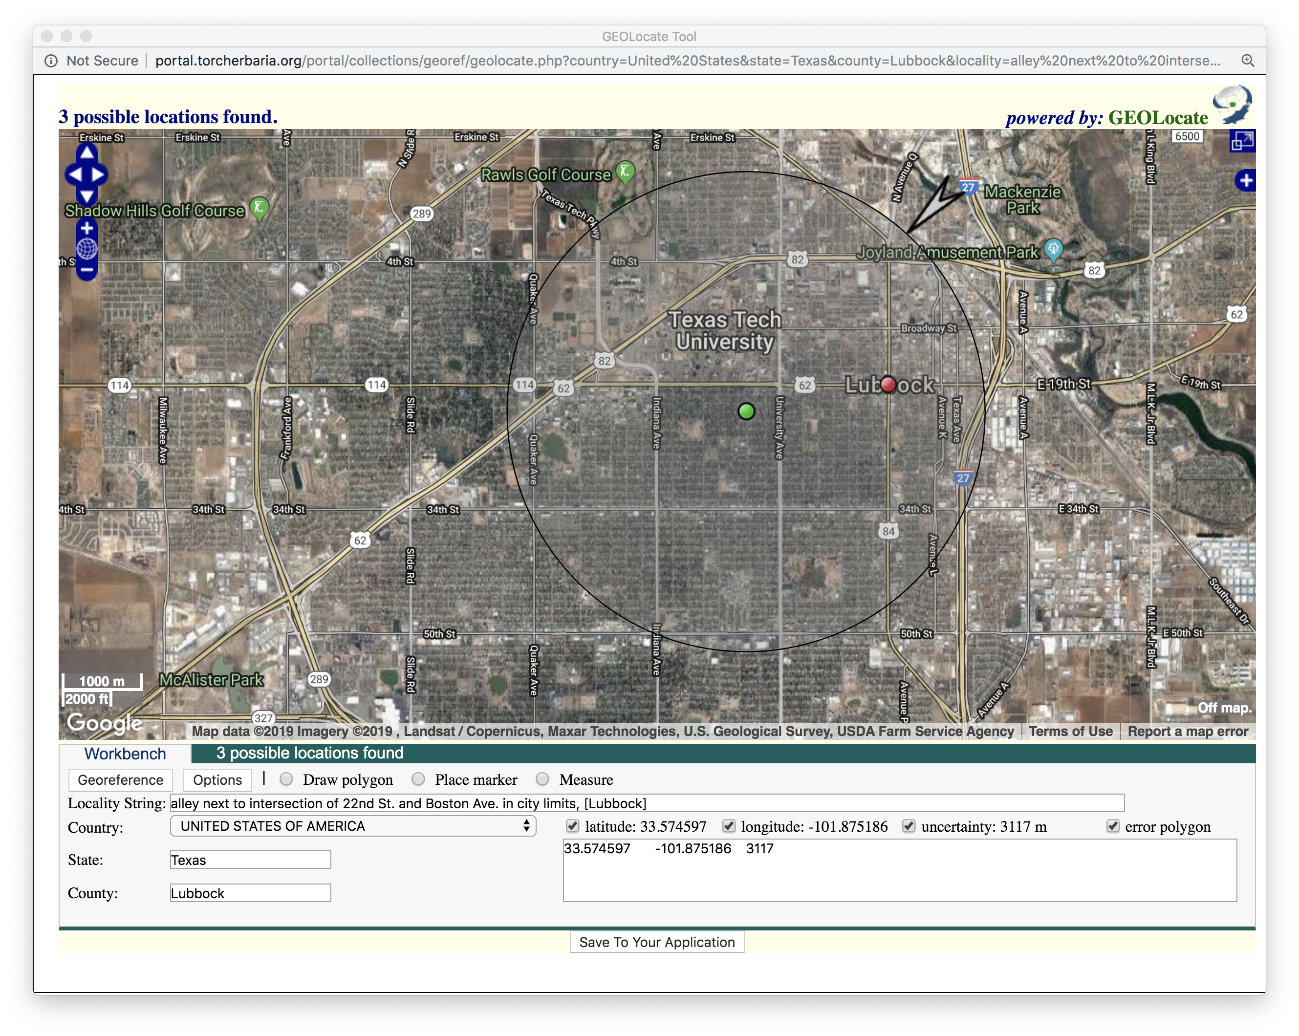Select the Place marker radio button
Screen dimensions: 1299x1036
418,779
